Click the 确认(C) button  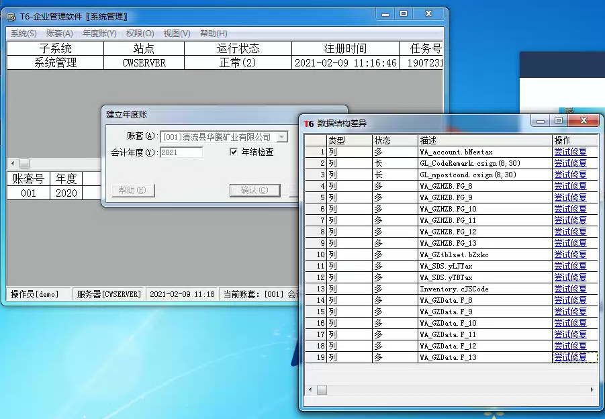pyautogui.click(x=254, y=190)
